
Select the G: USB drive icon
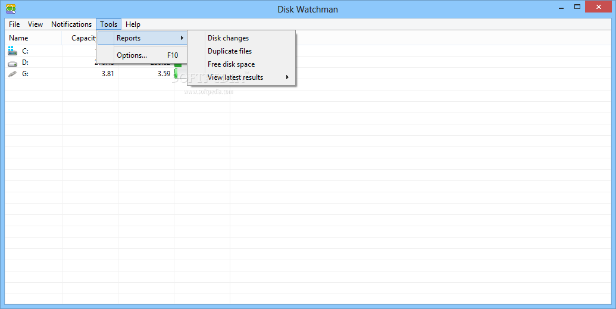coord(12,73)
